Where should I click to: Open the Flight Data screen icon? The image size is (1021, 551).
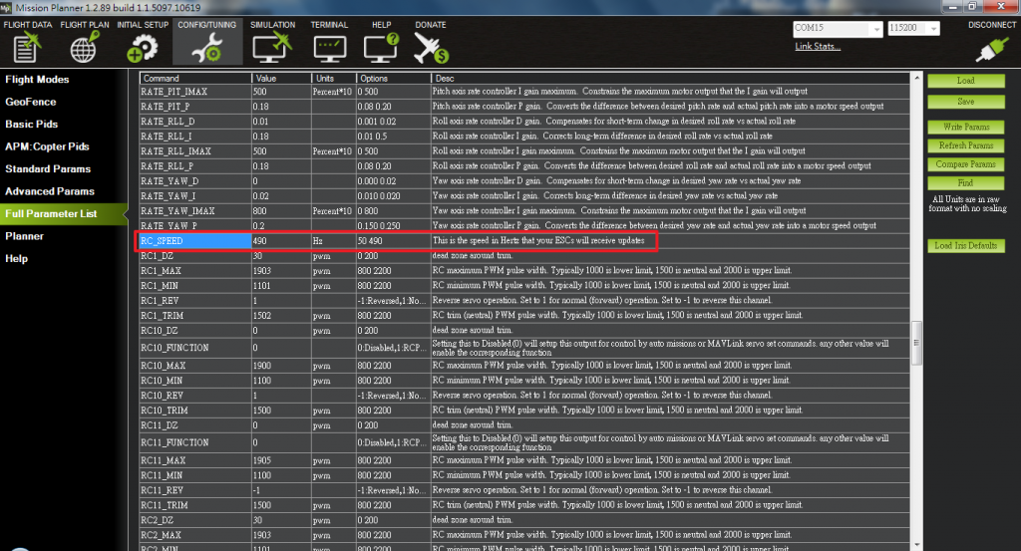pyautogui.click(x=27, y=48)
